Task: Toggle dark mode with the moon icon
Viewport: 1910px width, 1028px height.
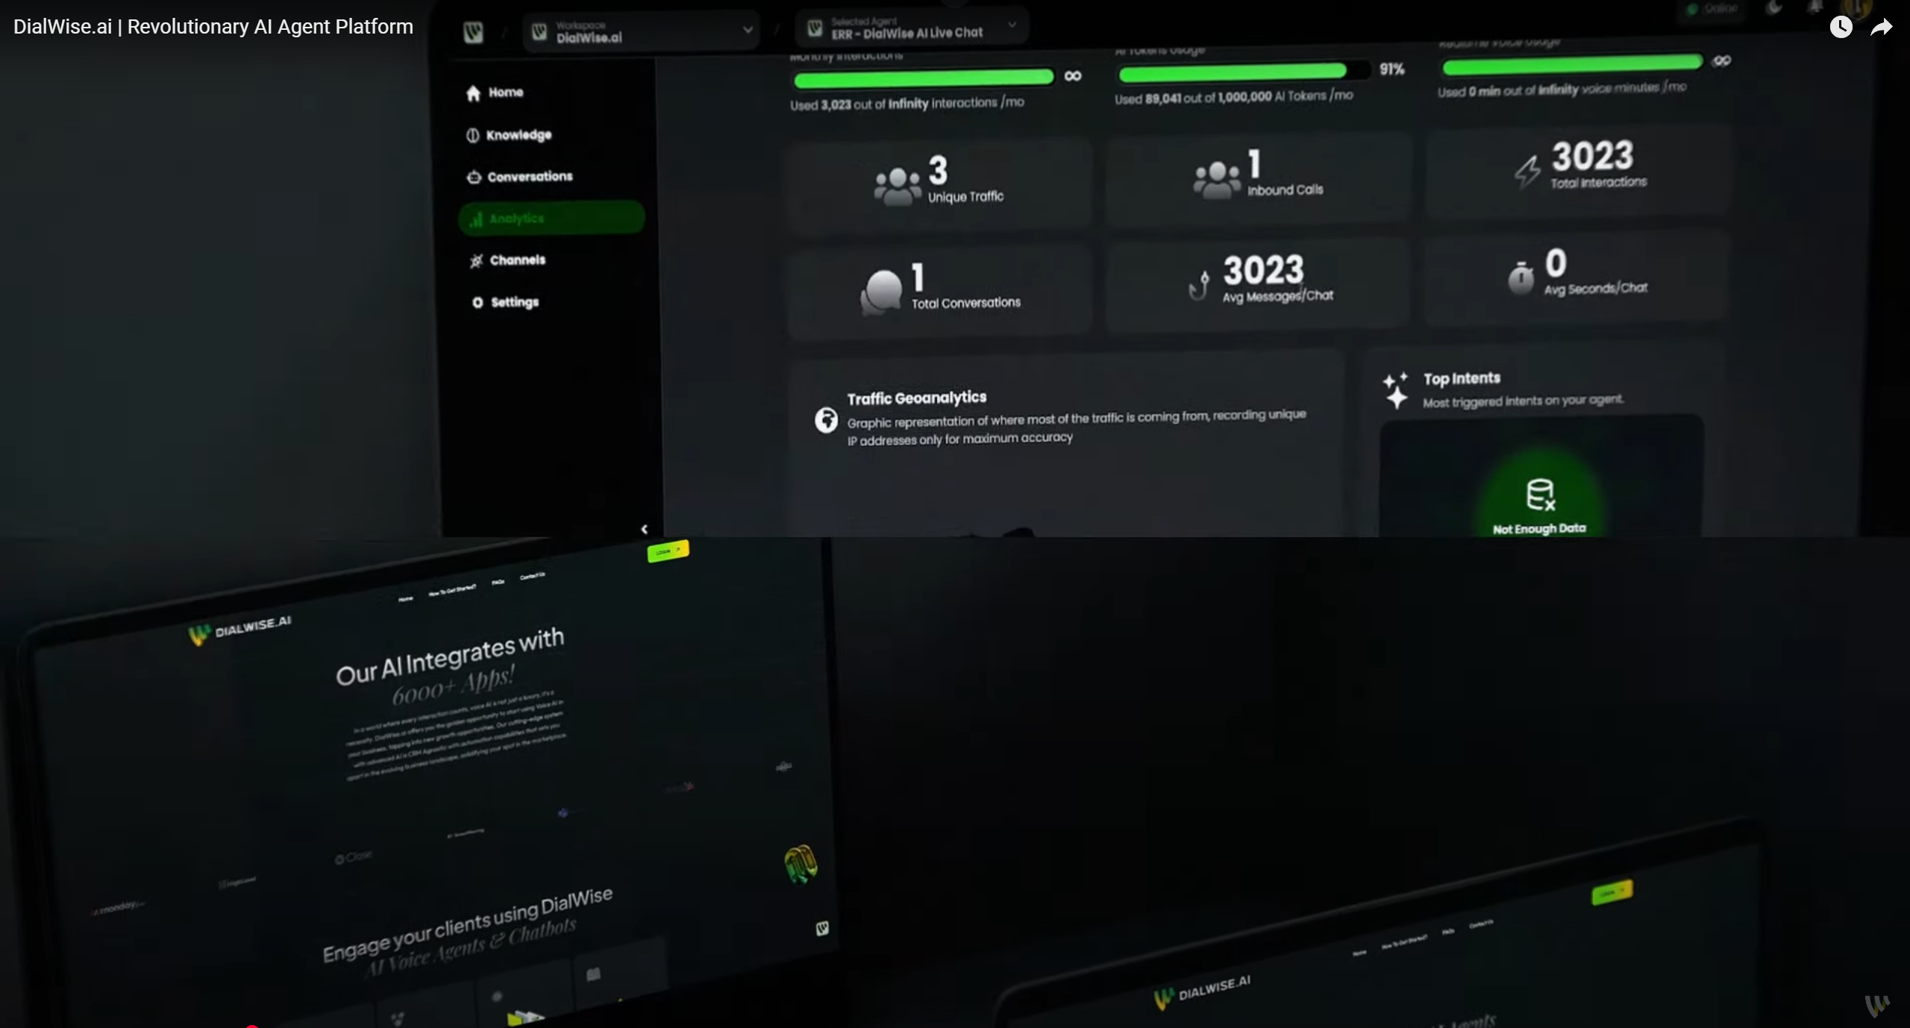Action: coord(1775,7)
